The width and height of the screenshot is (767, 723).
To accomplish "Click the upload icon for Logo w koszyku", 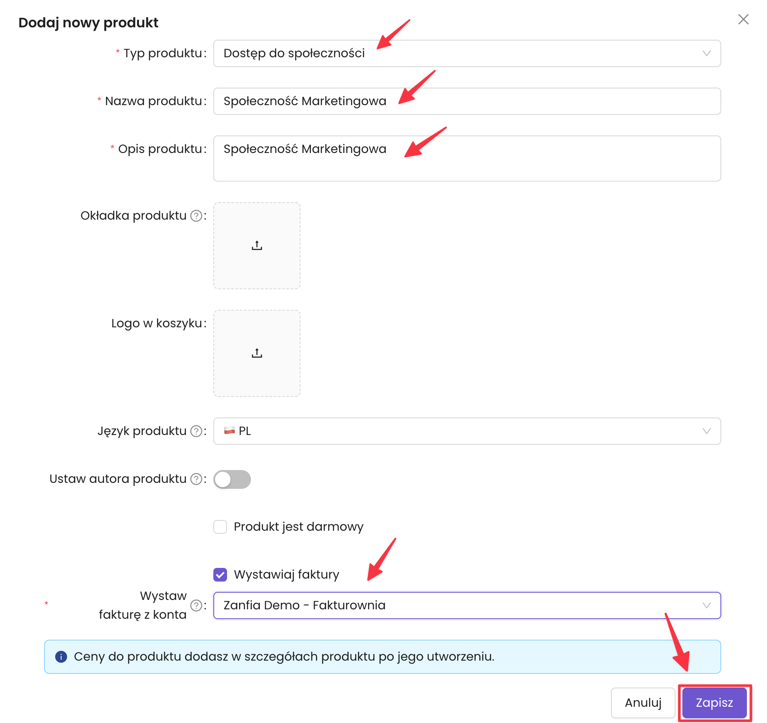I will 257,353.
